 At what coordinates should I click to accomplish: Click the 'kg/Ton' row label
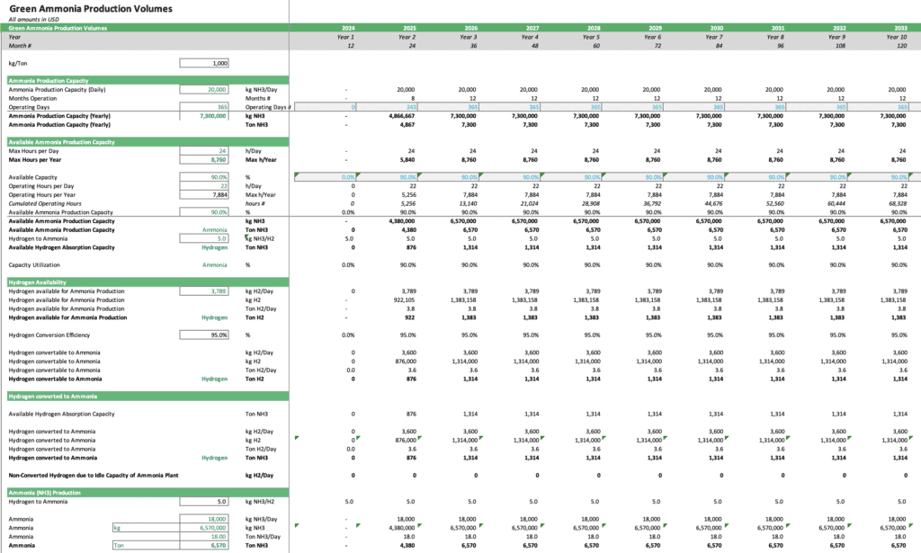click(18, 64)
